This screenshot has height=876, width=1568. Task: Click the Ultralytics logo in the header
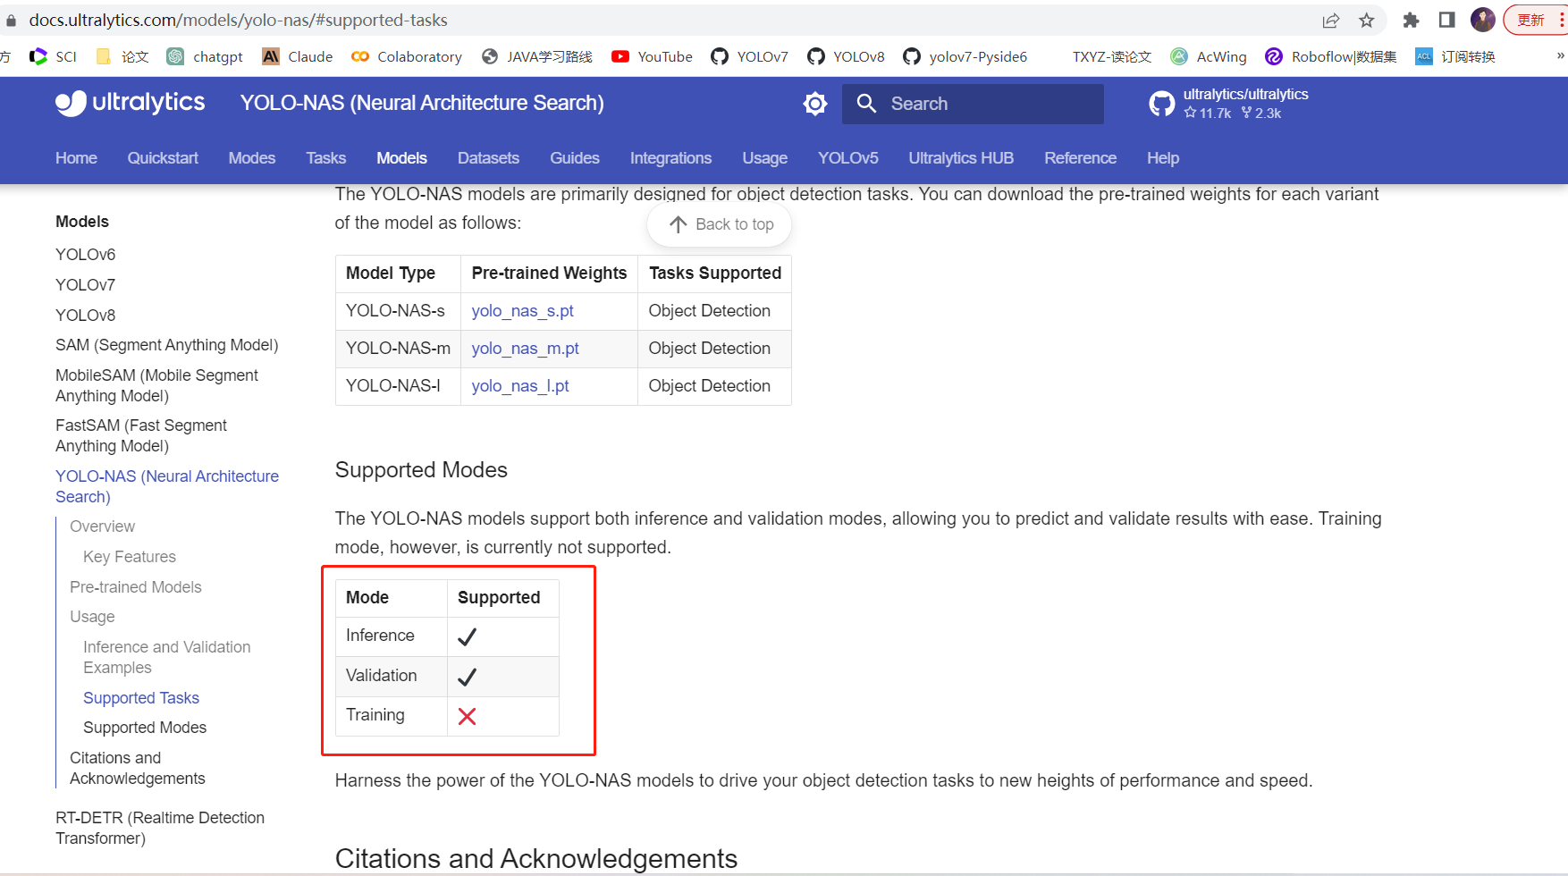tap(129, 103)
